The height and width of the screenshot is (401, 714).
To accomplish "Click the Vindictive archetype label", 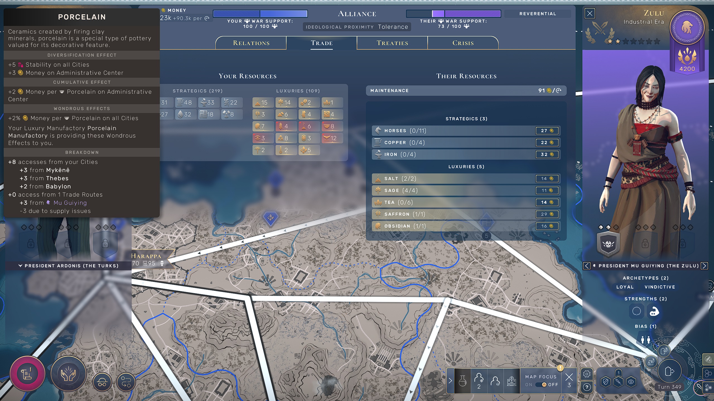I will tap(660, 287).
